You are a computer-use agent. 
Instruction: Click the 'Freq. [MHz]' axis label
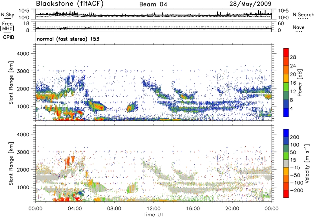tap(7, 26)
